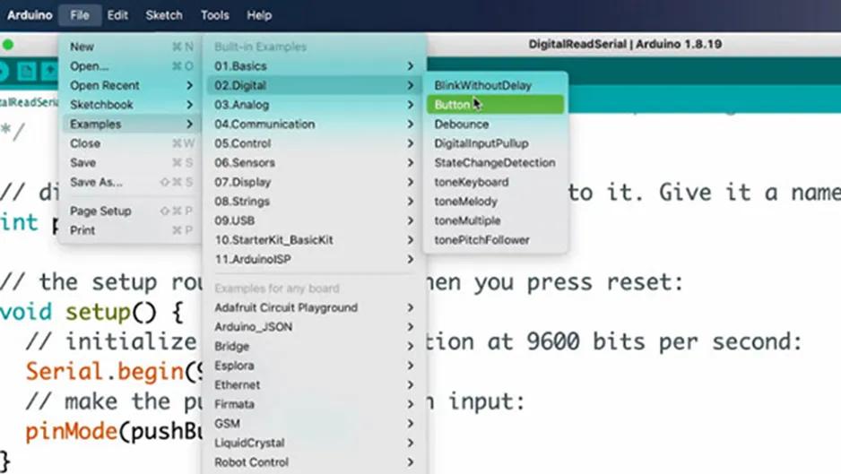Choose Close in the File menu
The height and width of the screenshot is (474, 841).
click(131, 143)
